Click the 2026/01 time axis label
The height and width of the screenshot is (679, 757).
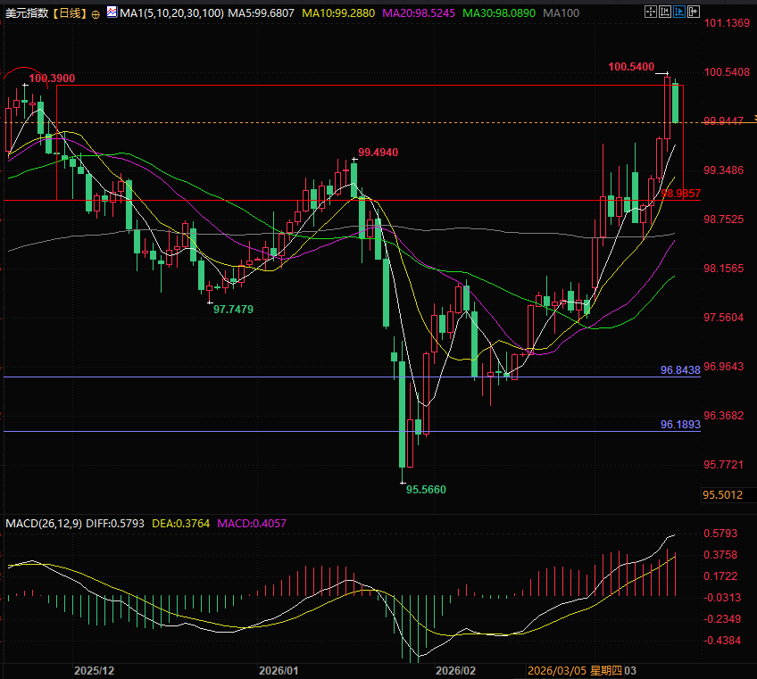[x=279, y=671]
